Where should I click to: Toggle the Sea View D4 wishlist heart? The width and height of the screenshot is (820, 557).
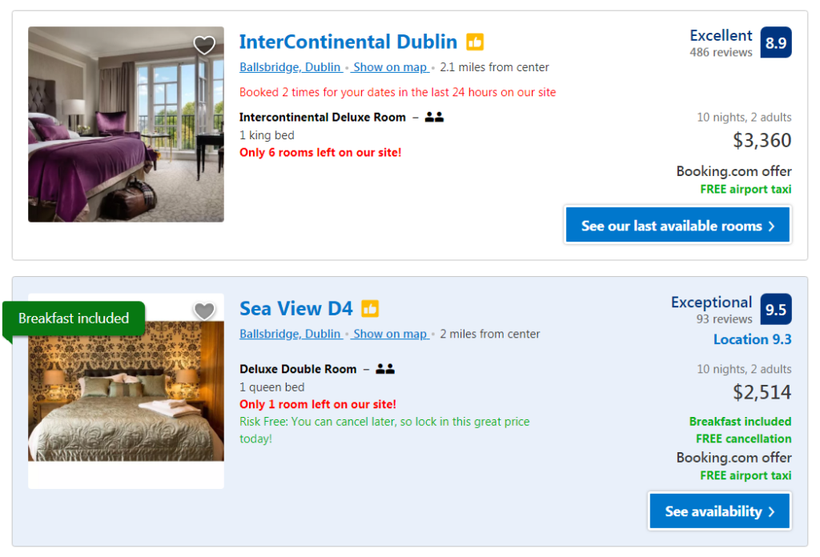[x=204, y=311]
